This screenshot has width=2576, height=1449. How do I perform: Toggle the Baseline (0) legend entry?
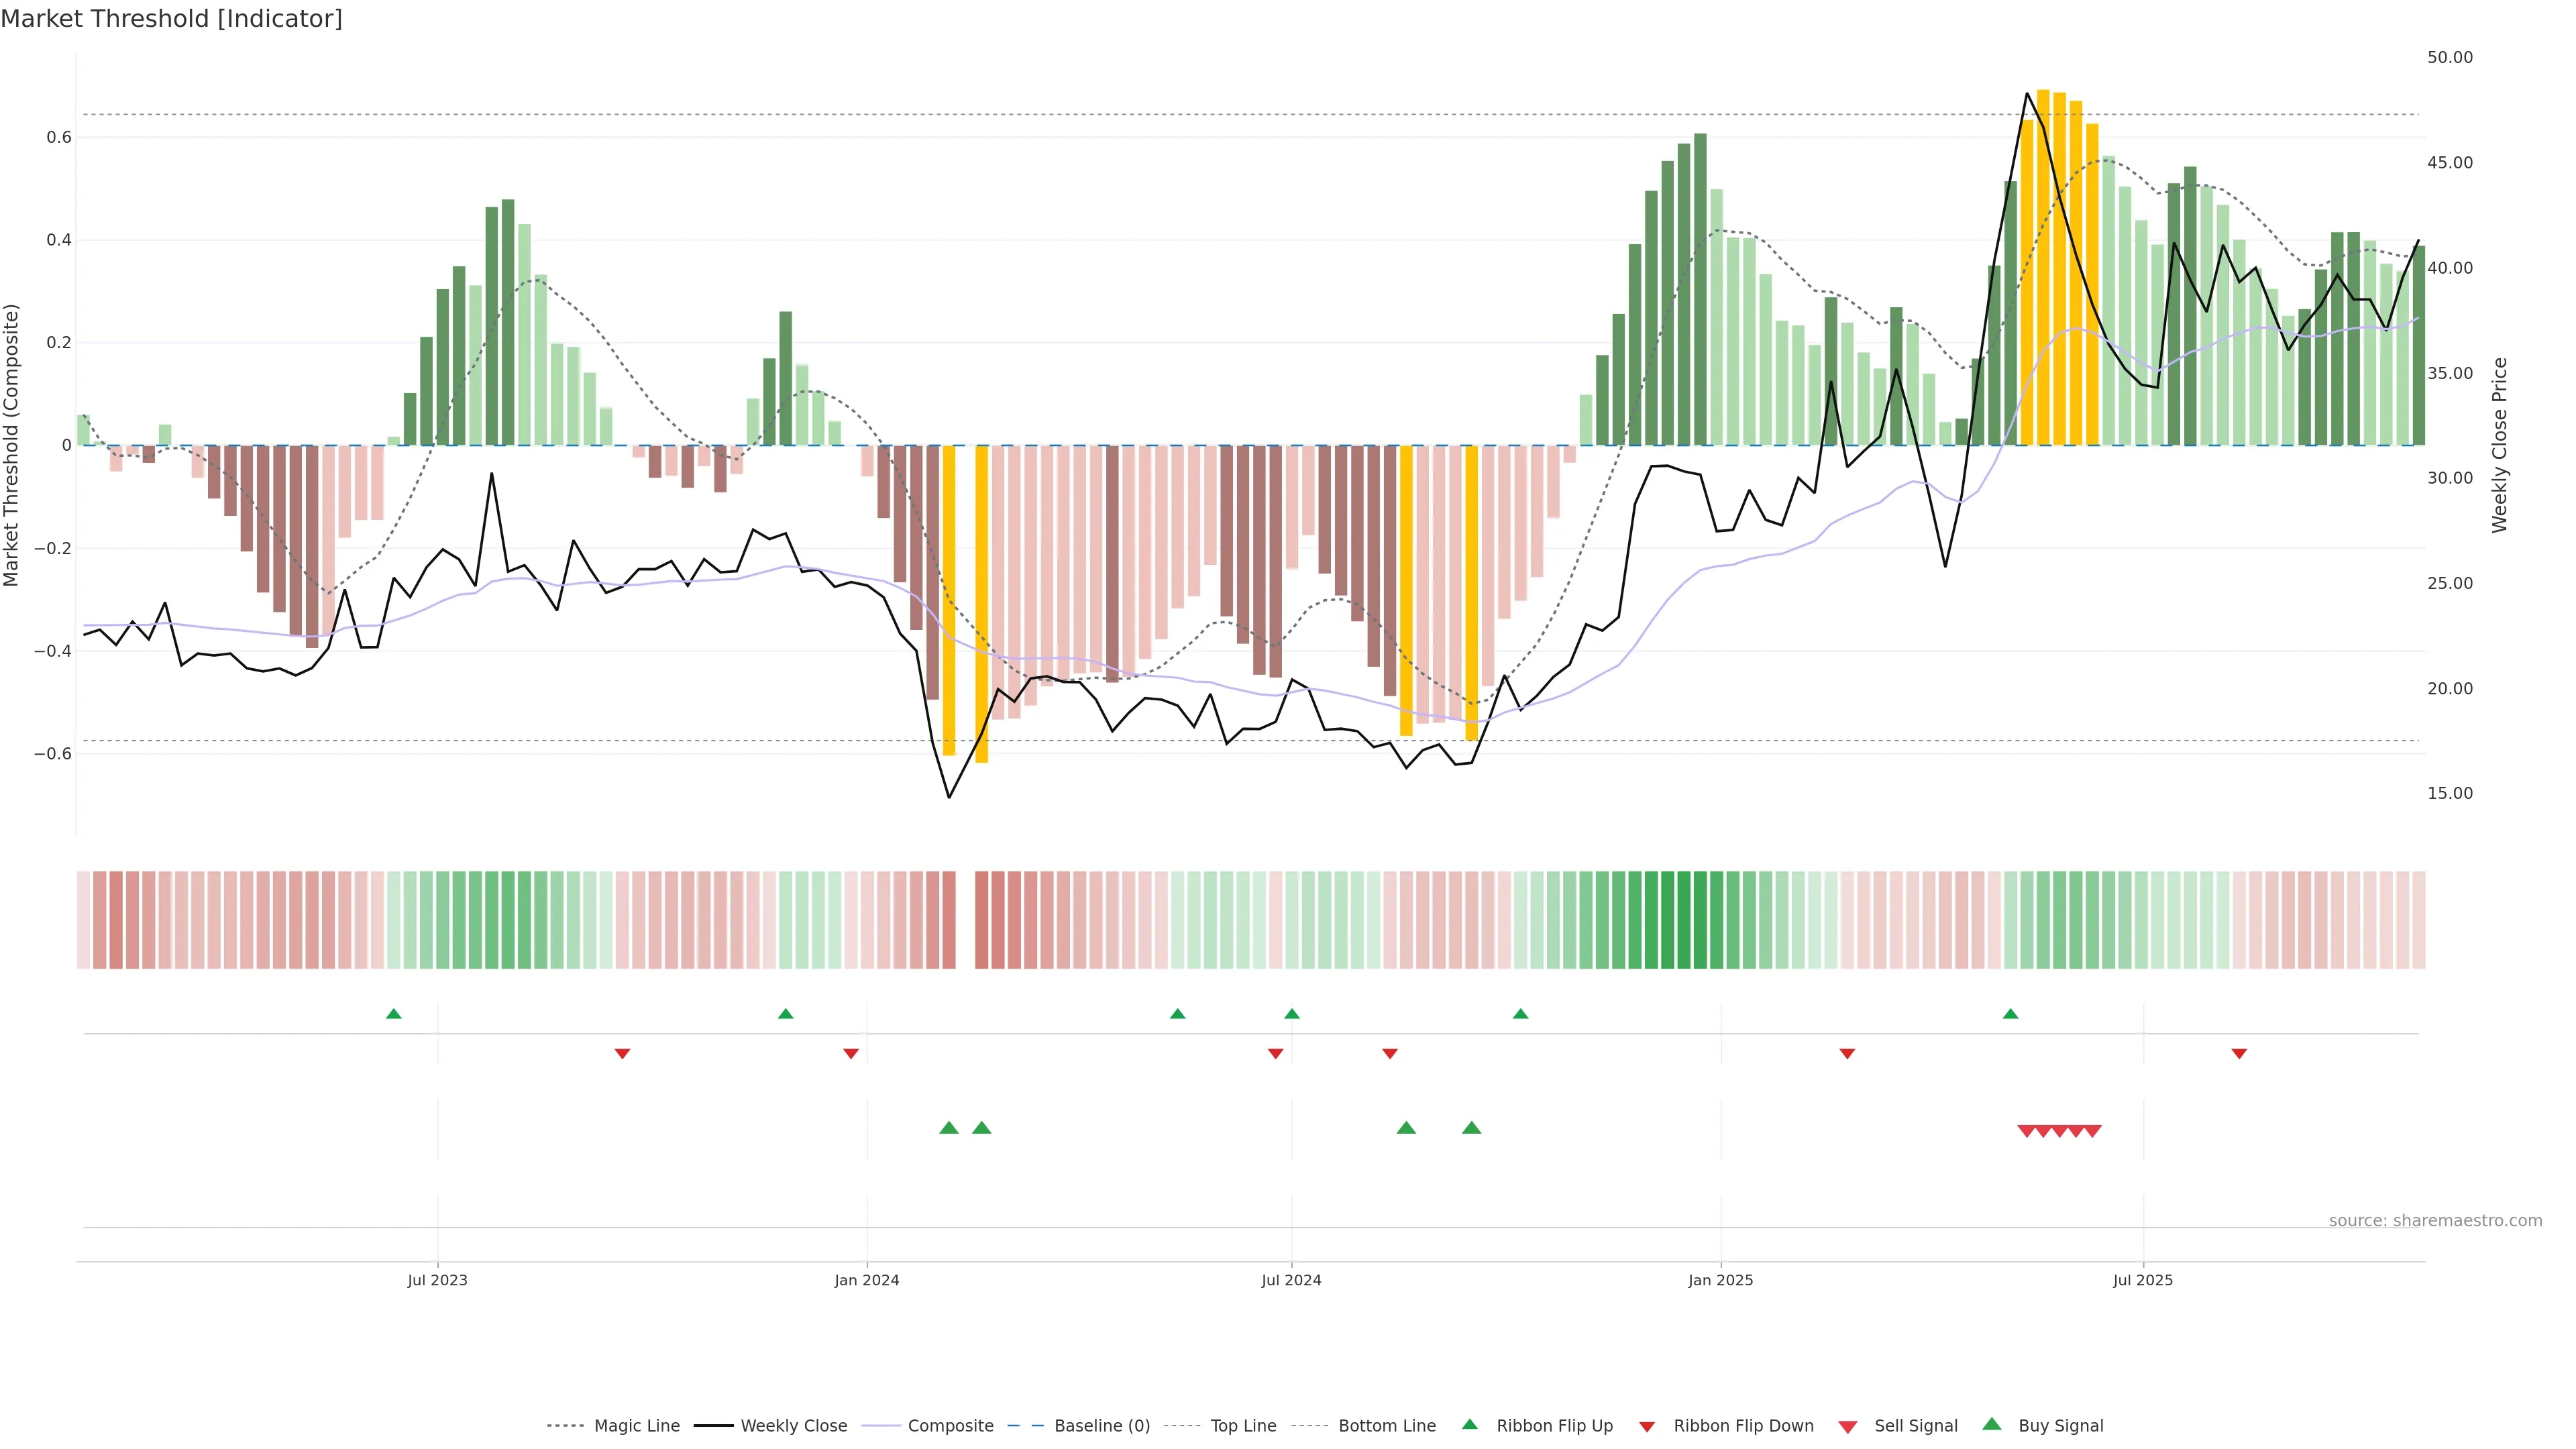tap(1101, 1426)
